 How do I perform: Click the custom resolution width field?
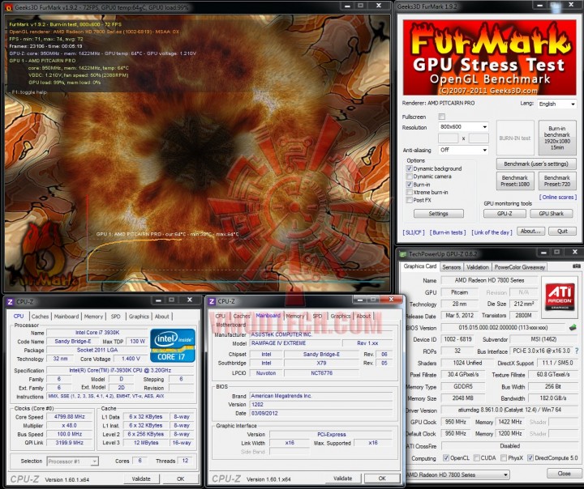448,138
